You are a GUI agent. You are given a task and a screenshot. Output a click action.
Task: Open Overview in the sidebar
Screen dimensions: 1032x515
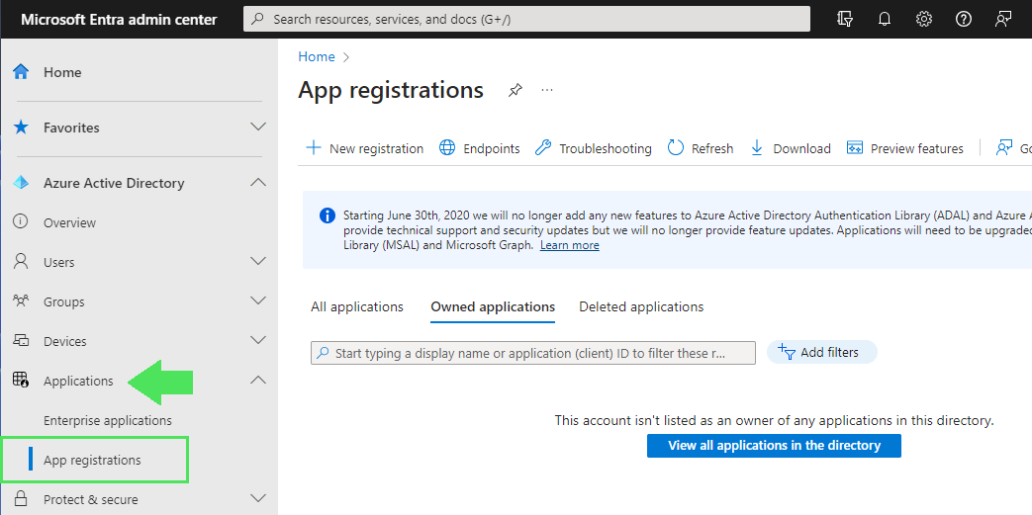click(70, 223)
